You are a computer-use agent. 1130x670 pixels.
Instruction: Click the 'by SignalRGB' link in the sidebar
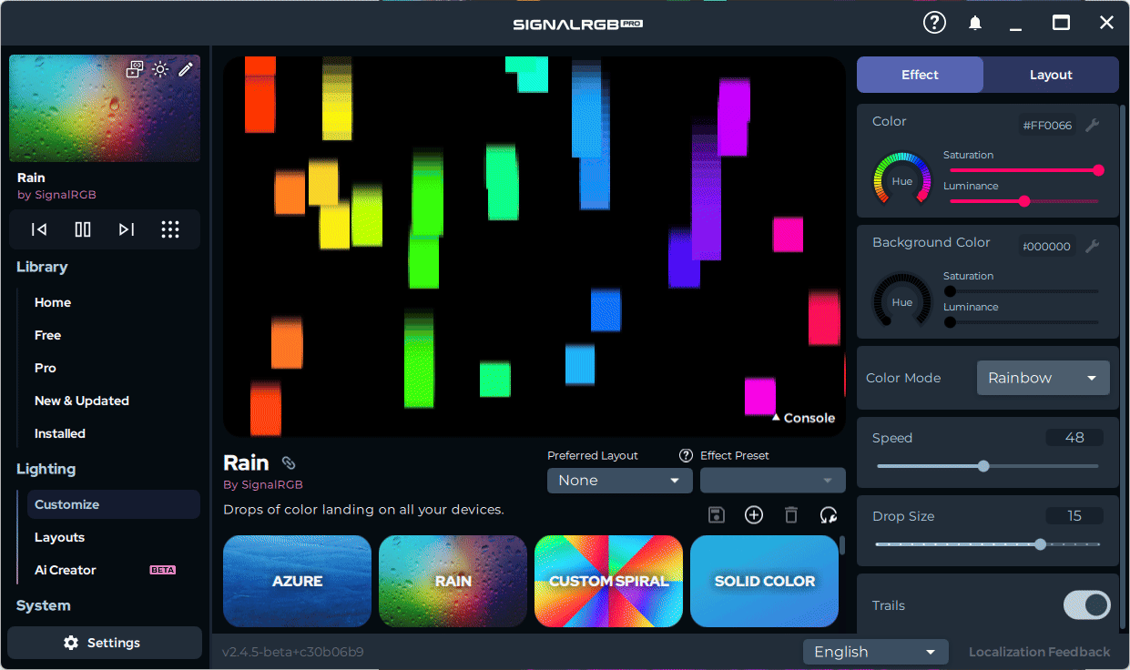(x=56, y=195)
